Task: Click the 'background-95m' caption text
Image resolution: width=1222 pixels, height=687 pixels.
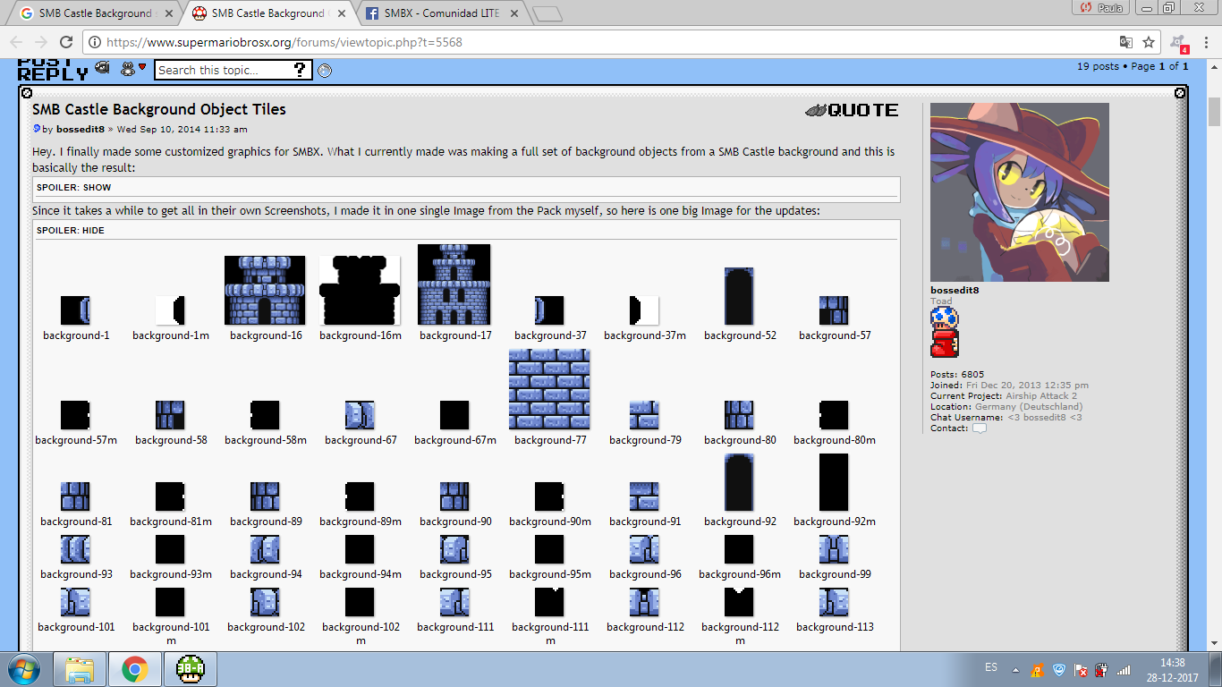Action: [549, 574]
